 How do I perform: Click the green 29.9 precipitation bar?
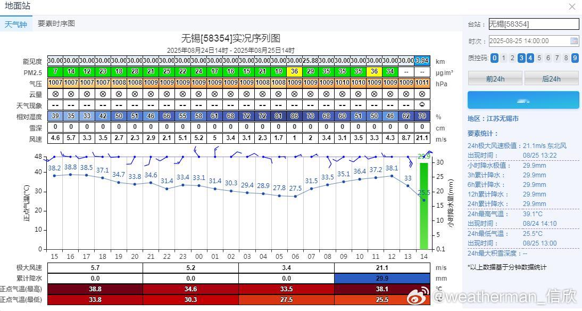(x=424, y=206)
